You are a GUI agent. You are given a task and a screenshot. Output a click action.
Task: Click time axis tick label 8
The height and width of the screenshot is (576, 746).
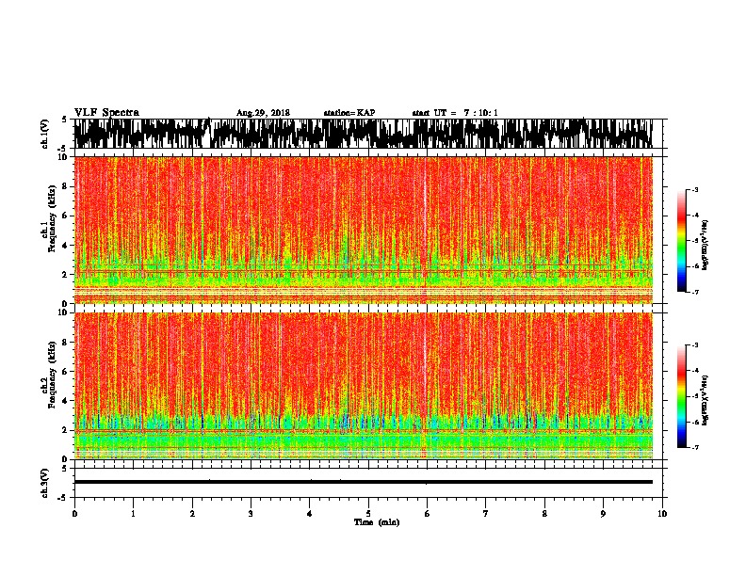(544, 514)
